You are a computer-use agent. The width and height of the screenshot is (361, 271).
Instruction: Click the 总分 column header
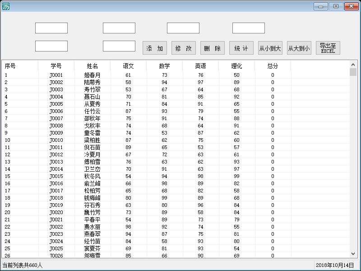pyautogui.click(x=273, y=66)
